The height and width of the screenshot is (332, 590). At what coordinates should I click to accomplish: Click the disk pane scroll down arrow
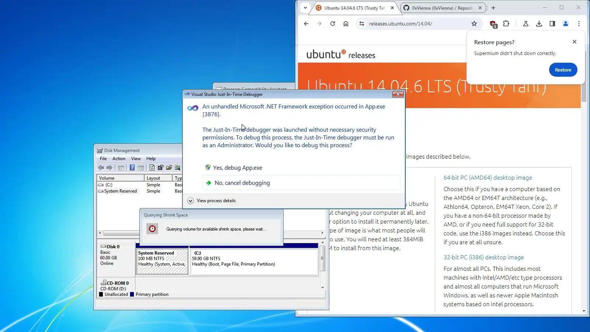[323, 287]
